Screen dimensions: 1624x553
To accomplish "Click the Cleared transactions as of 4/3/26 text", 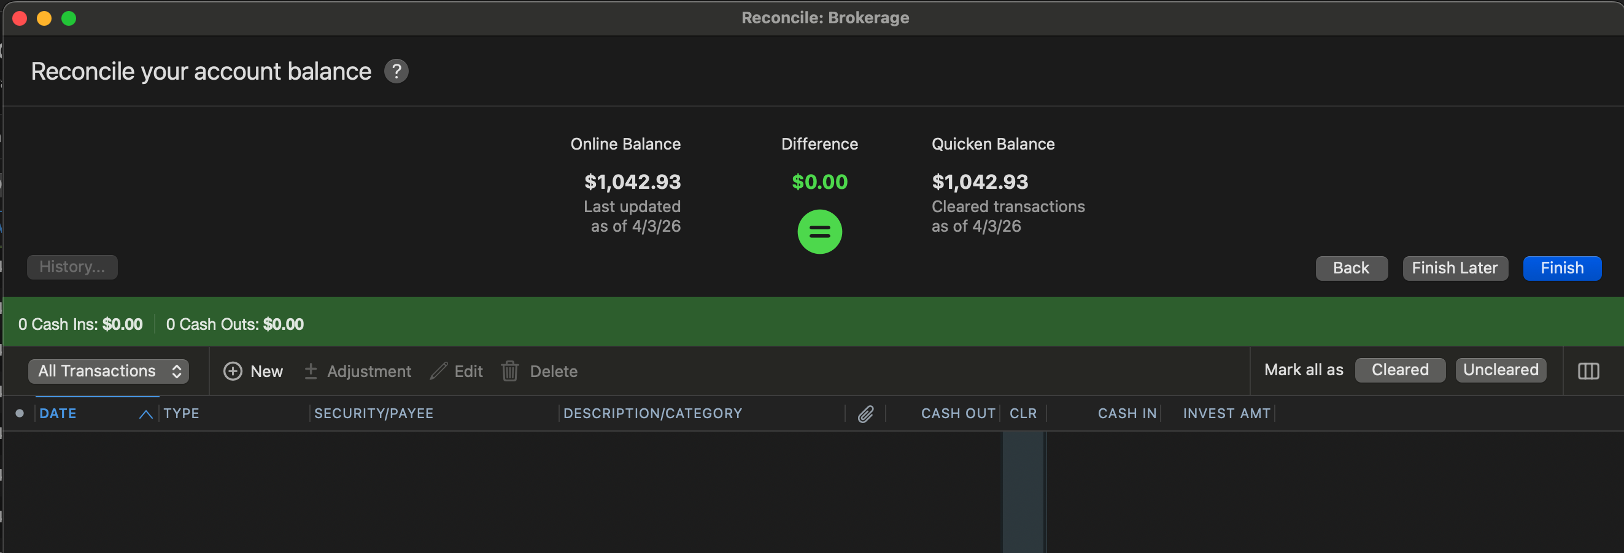I will 1008,216.
